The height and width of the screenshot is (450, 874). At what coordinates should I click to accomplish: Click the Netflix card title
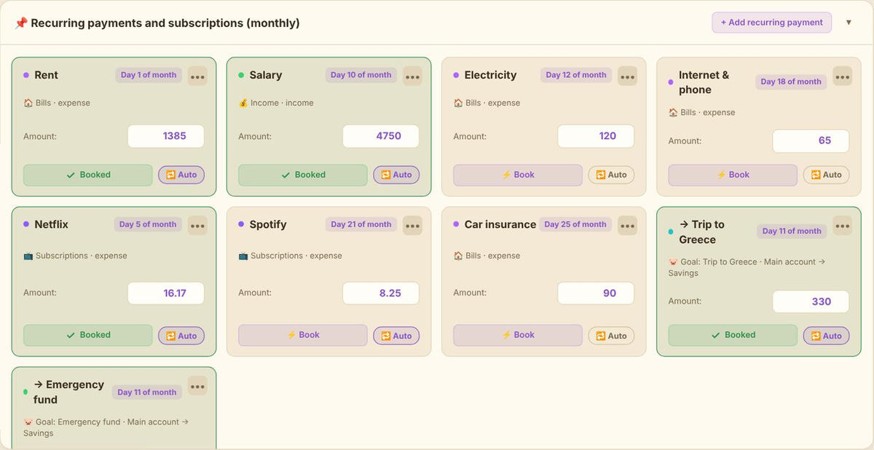51,224
